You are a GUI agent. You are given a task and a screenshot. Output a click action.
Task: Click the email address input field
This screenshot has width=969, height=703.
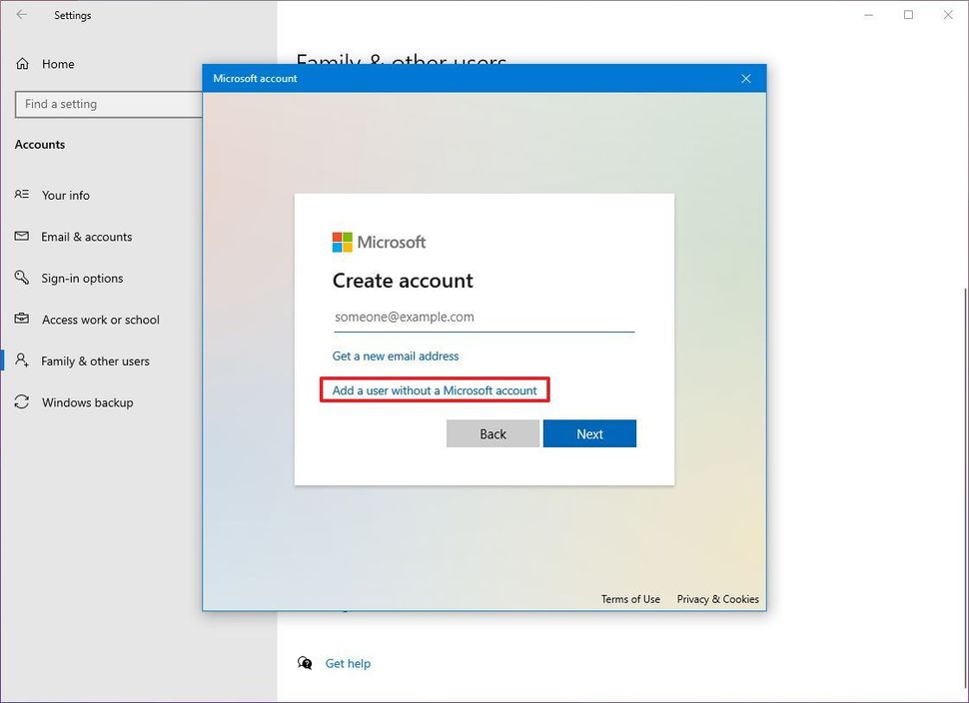coord(484,318)
